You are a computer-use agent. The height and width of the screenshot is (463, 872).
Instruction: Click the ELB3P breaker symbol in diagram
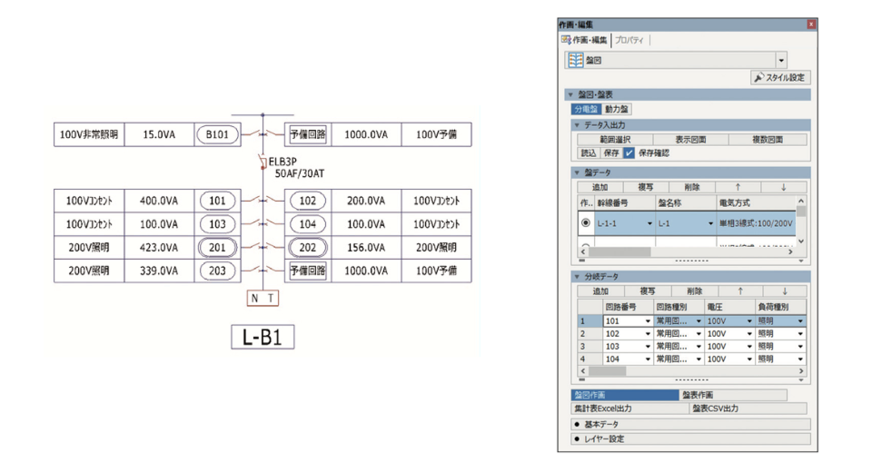tap(263, 163)
